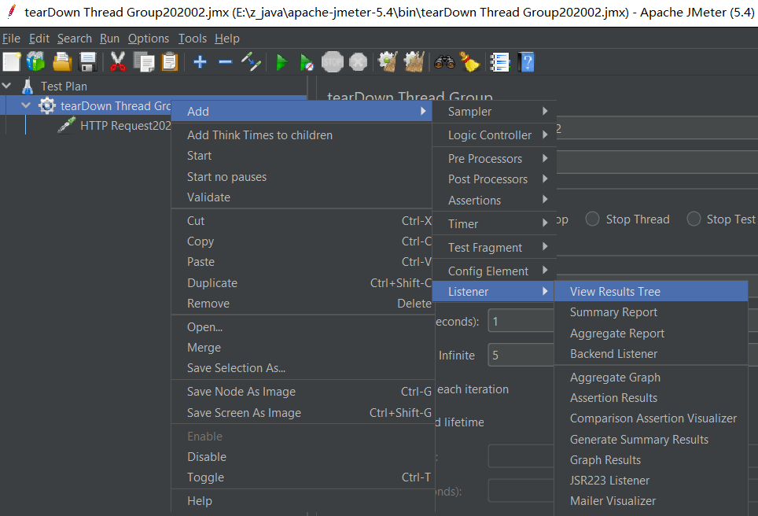Collapse the tearDown Thread Group node arrow

click(26, 105)
